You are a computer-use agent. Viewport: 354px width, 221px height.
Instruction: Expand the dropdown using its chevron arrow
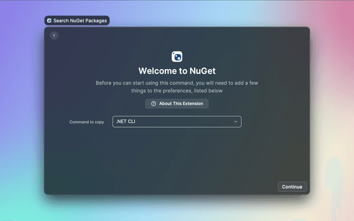pos(235,122)
